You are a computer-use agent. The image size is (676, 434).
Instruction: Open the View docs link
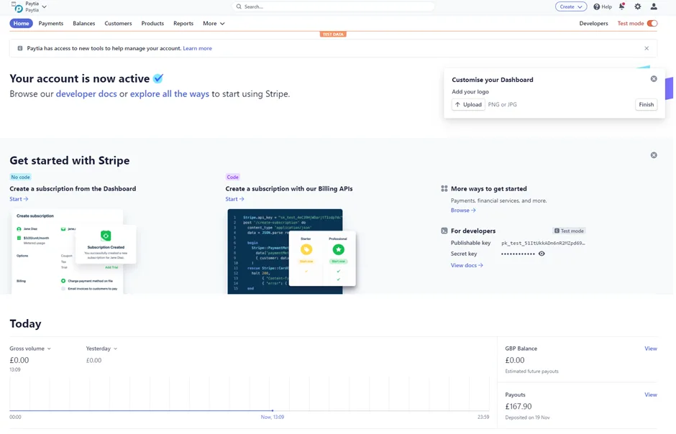[x=467, y=265]
